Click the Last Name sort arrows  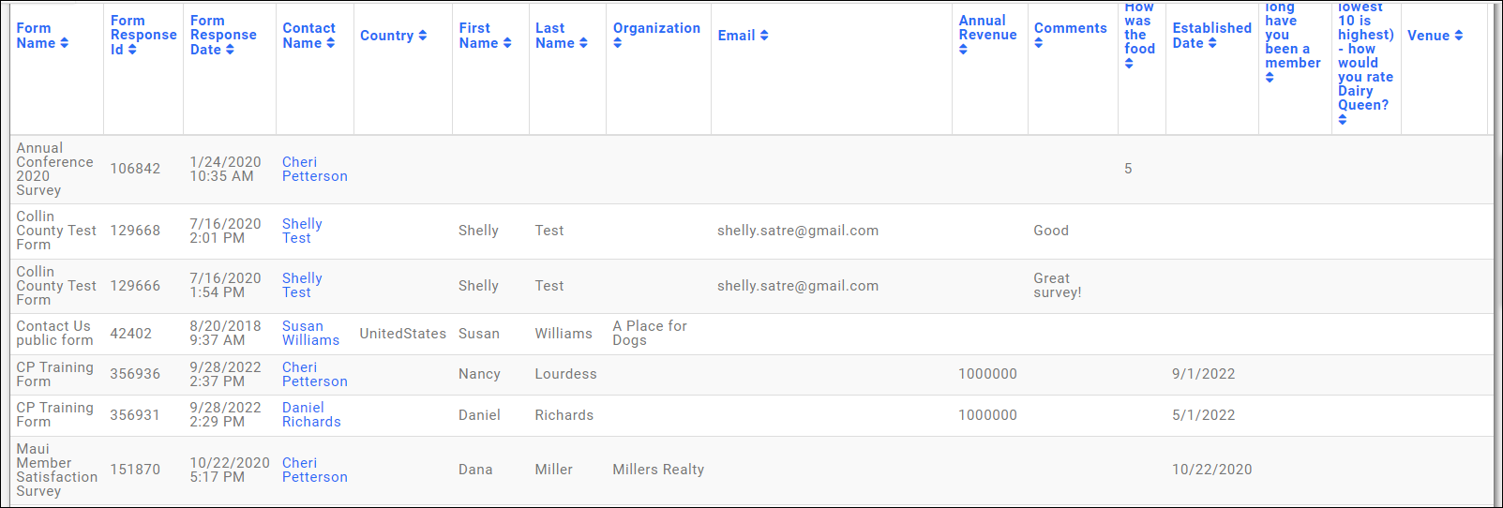pos(583,43)
